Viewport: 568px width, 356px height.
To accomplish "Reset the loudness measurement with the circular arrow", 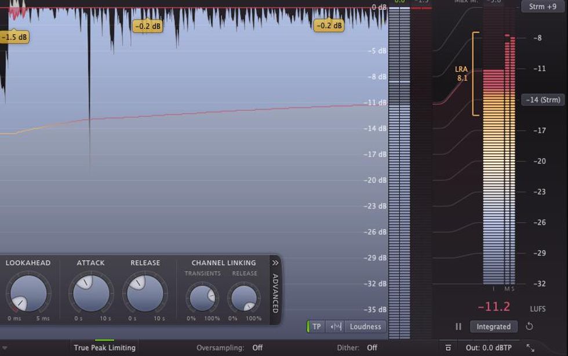I will pyautogui.click(x=529, y=326).
